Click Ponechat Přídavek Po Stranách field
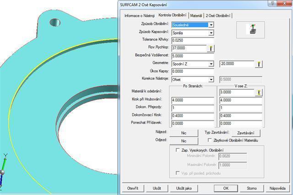Image resolution: width=293 pixels, height=195 pixels. click(193, 124)
